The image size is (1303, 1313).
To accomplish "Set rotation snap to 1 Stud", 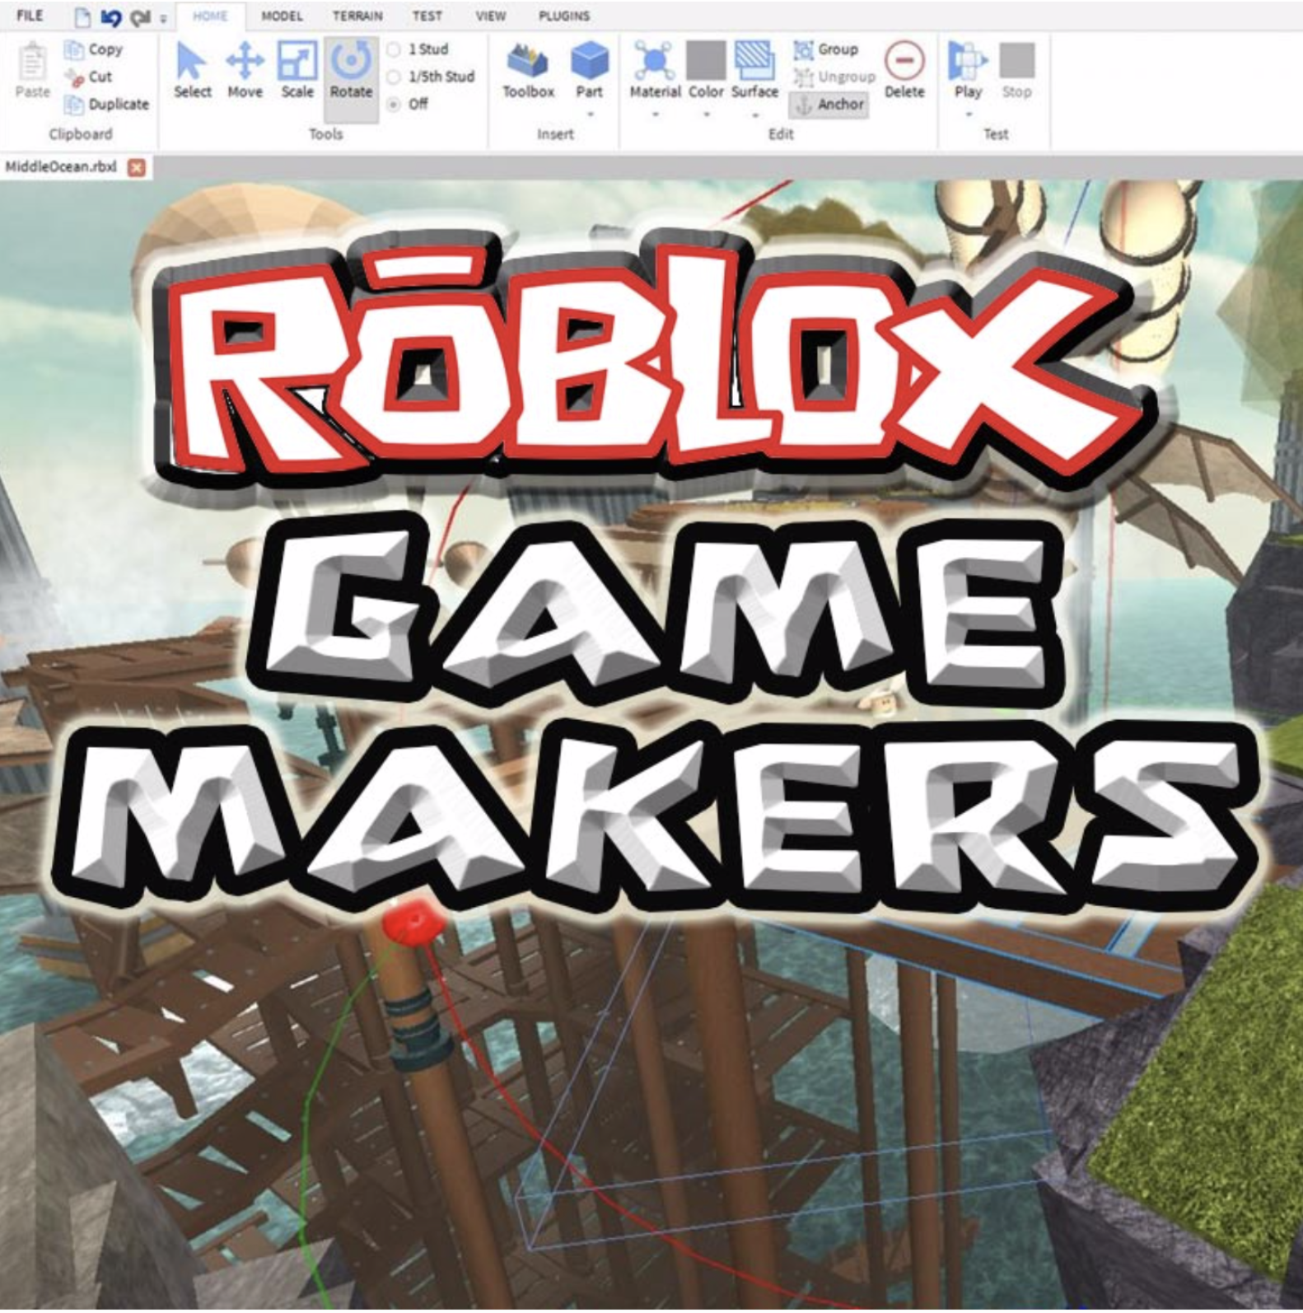I will pyautogui.click(x=418, y=49).
